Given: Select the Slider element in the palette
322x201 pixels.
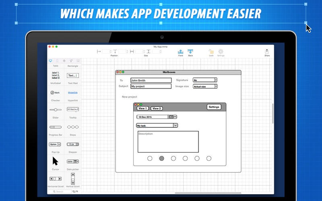Looking at the screenshot, I should (56, 110).
